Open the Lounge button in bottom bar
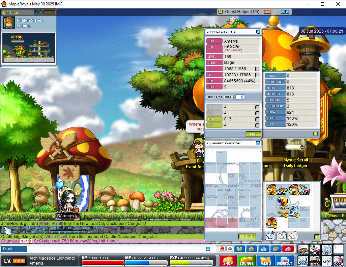The height and width of the screenshot is (267, 346). pos(247,261)
